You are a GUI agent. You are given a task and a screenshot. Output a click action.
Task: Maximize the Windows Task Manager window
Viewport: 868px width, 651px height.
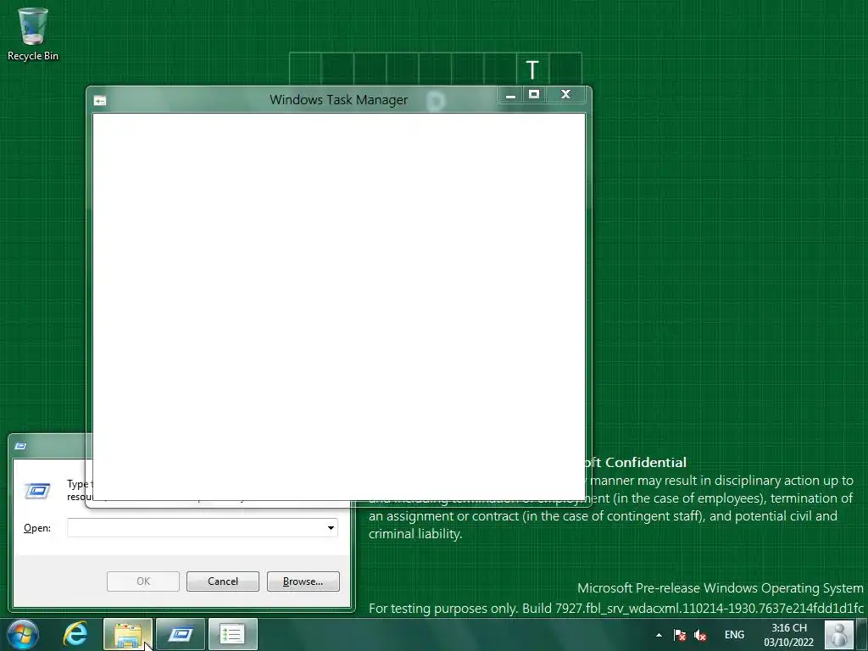534,95
